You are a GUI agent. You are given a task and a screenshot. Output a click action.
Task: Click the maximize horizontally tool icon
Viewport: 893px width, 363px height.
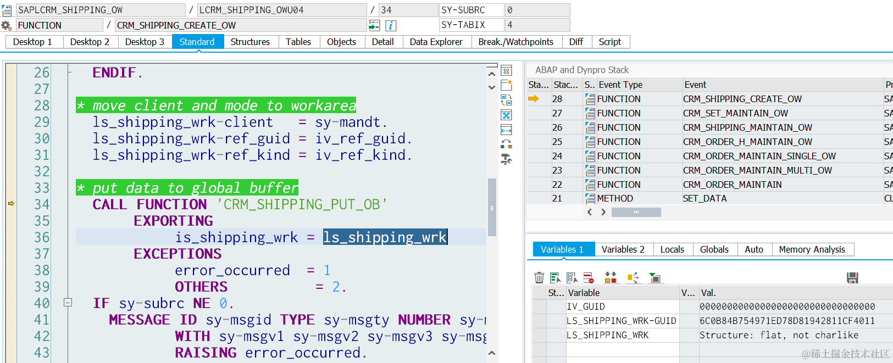506,130
